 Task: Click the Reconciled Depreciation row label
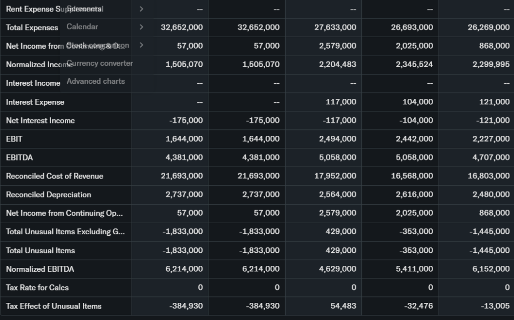tap(49, 195)
